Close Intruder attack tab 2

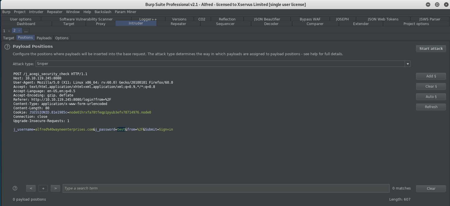pos(19,30)
